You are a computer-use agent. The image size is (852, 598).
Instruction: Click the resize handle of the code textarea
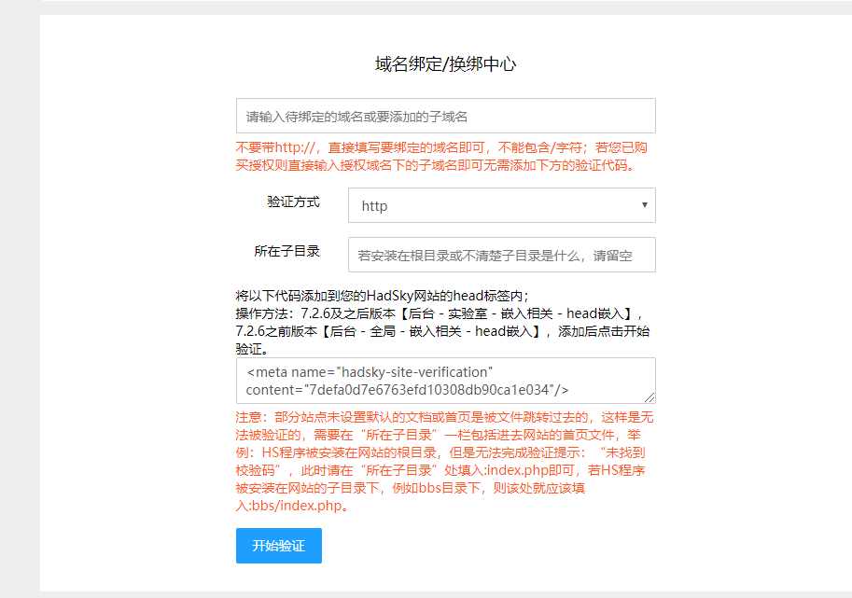click(650, 397)
